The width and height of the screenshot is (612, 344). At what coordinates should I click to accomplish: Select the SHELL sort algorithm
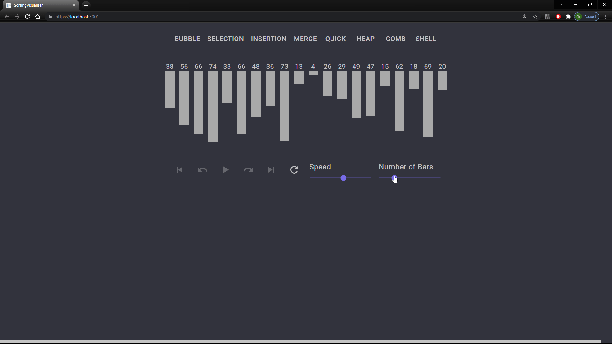(426, 39)
